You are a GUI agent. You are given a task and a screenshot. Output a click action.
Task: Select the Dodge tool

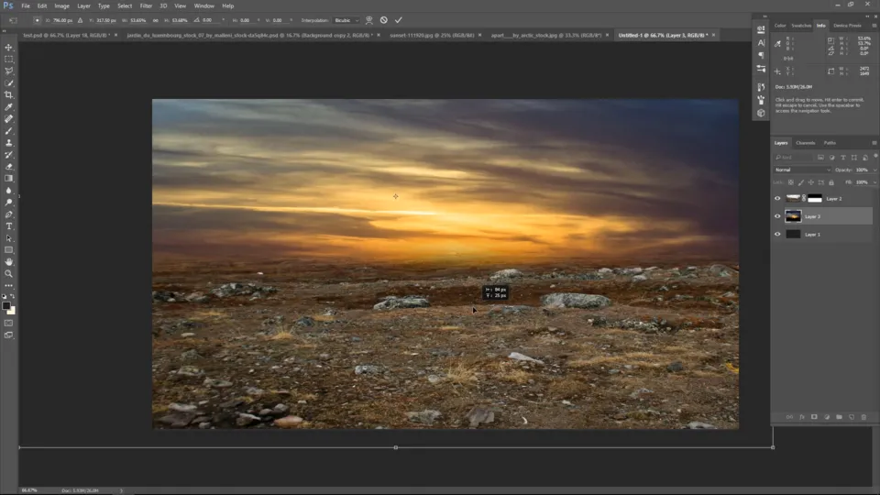point(8,202)
